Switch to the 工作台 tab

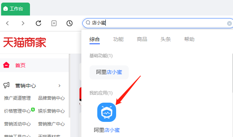pyautogui.click(x=16, y=9)
